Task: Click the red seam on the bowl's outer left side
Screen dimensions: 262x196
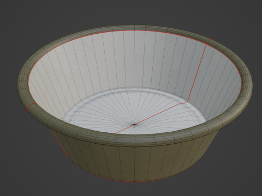Action: (59, 143)
